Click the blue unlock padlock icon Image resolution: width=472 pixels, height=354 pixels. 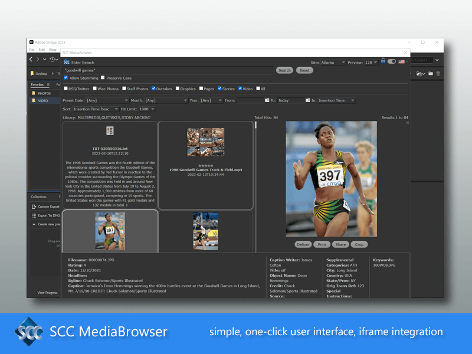[x=383, y=61]
